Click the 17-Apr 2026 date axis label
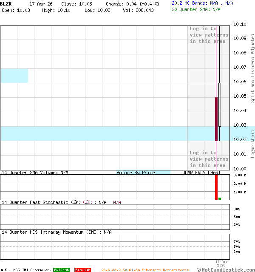The height and width of the screenshot is (272, 255). (x=222, y=263)
